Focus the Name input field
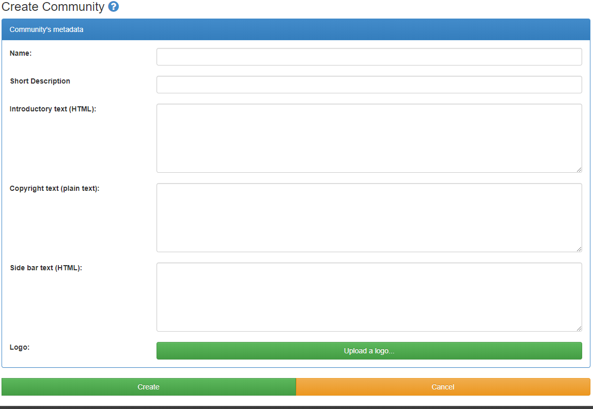Screen dimensions: 593x409 click(x=369, y=57)
